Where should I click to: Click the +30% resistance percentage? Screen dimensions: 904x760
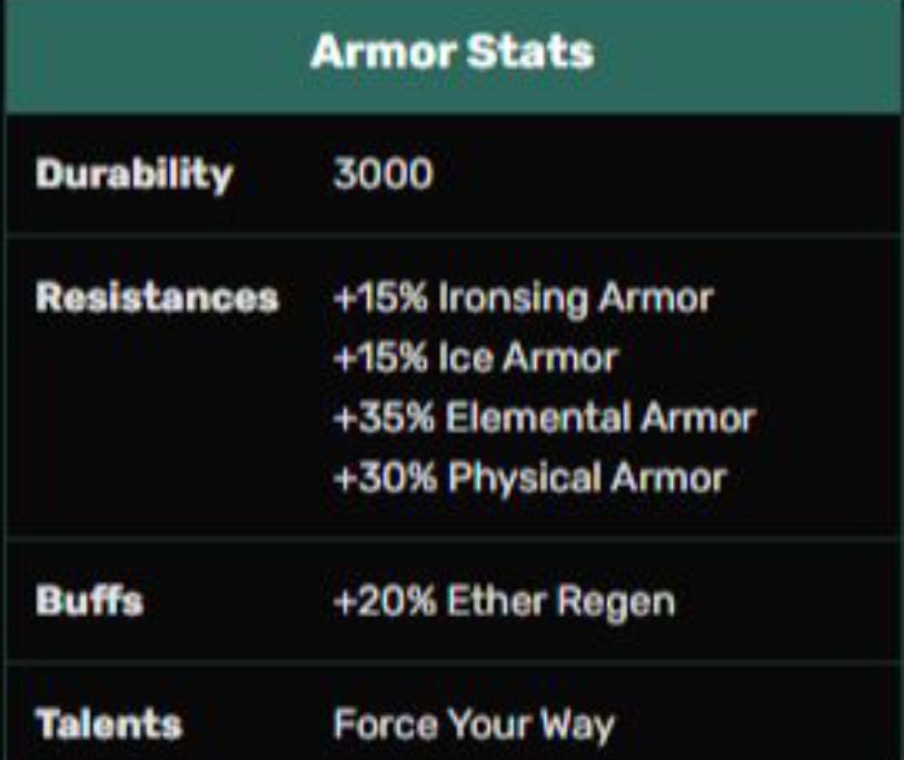(384, 478)
